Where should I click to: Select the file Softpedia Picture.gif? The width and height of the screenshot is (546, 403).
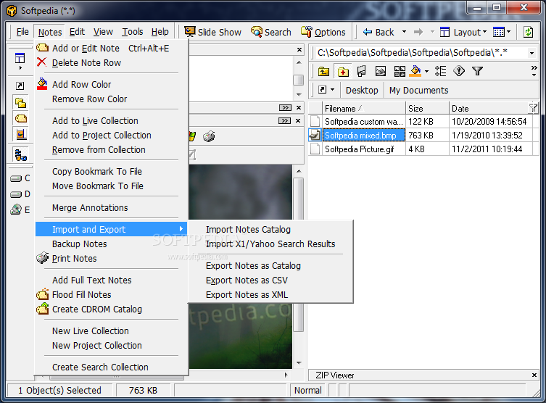(360, 149)
